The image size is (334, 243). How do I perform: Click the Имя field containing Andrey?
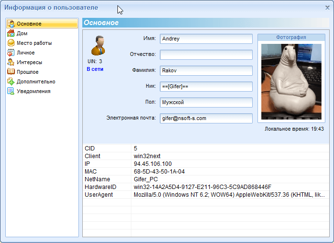click(206, 39)
